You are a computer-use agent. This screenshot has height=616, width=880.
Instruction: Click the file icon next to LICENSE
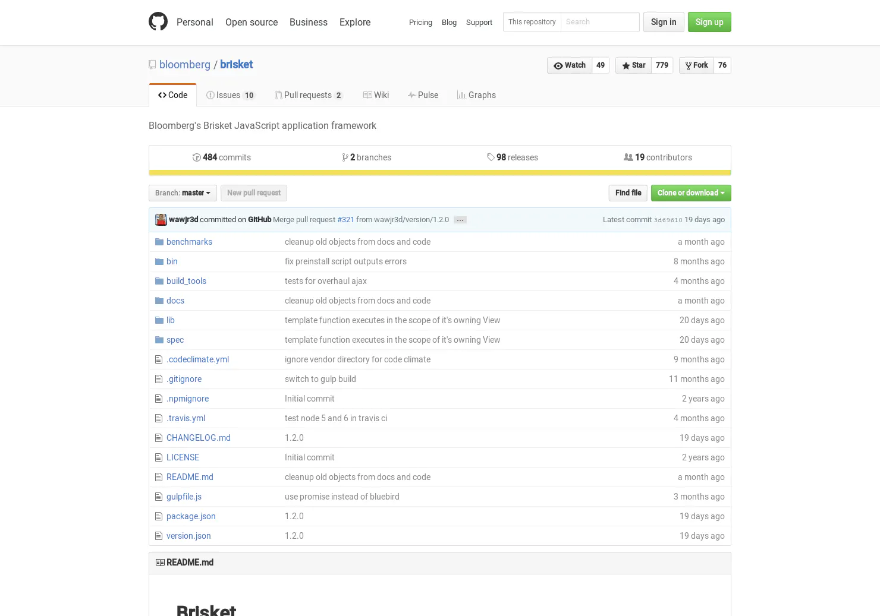point(159,457)
